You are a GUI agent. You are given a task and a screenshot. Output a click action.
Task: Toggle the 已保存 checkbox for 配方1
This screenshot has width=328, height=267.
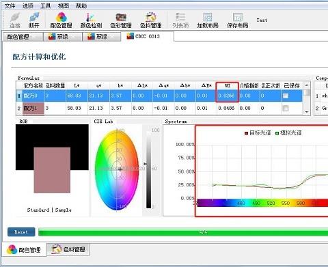pos(285,109)
